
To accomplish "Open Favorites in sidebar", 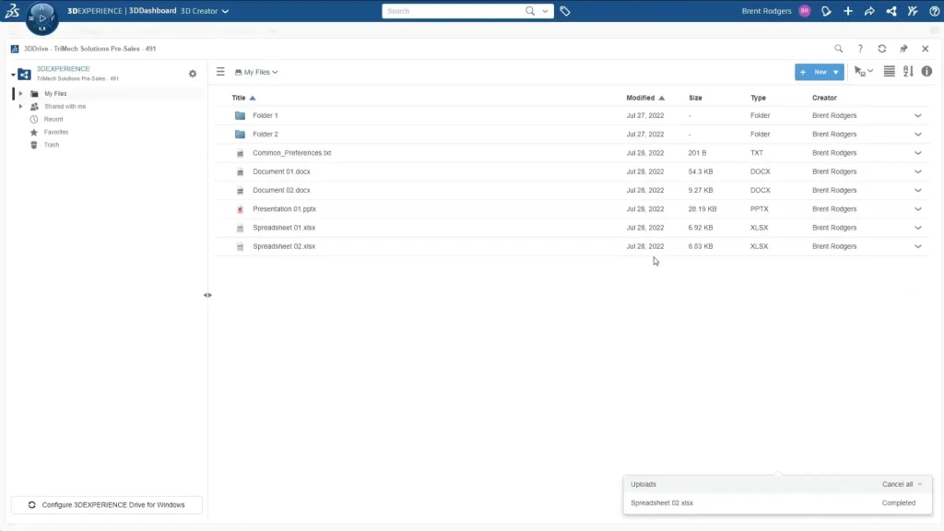I will [56, 132].
